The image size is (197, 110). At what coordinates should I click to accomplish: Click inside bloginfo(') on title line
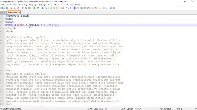point(34,25)
